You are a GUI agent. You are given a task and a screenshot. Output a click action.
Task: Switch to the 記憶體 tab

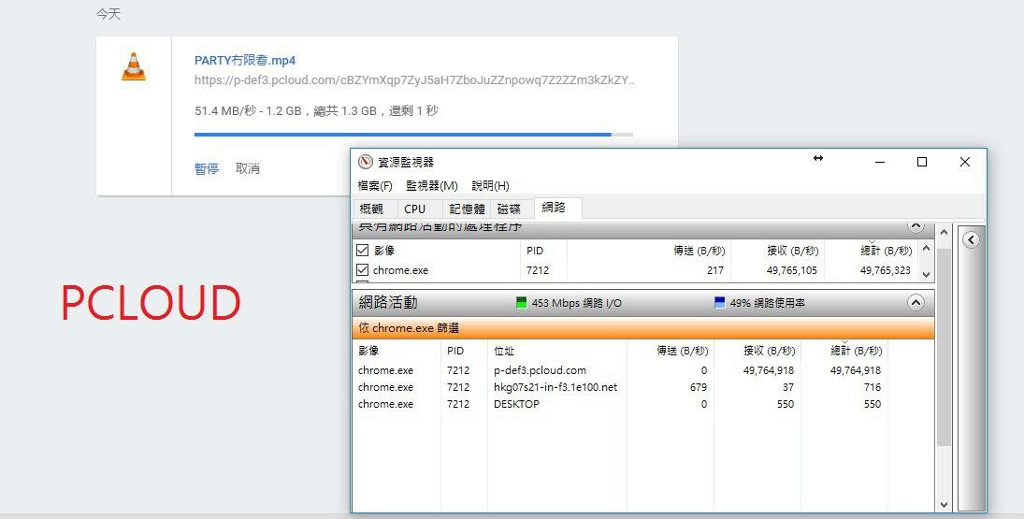(x=467, y=209)
